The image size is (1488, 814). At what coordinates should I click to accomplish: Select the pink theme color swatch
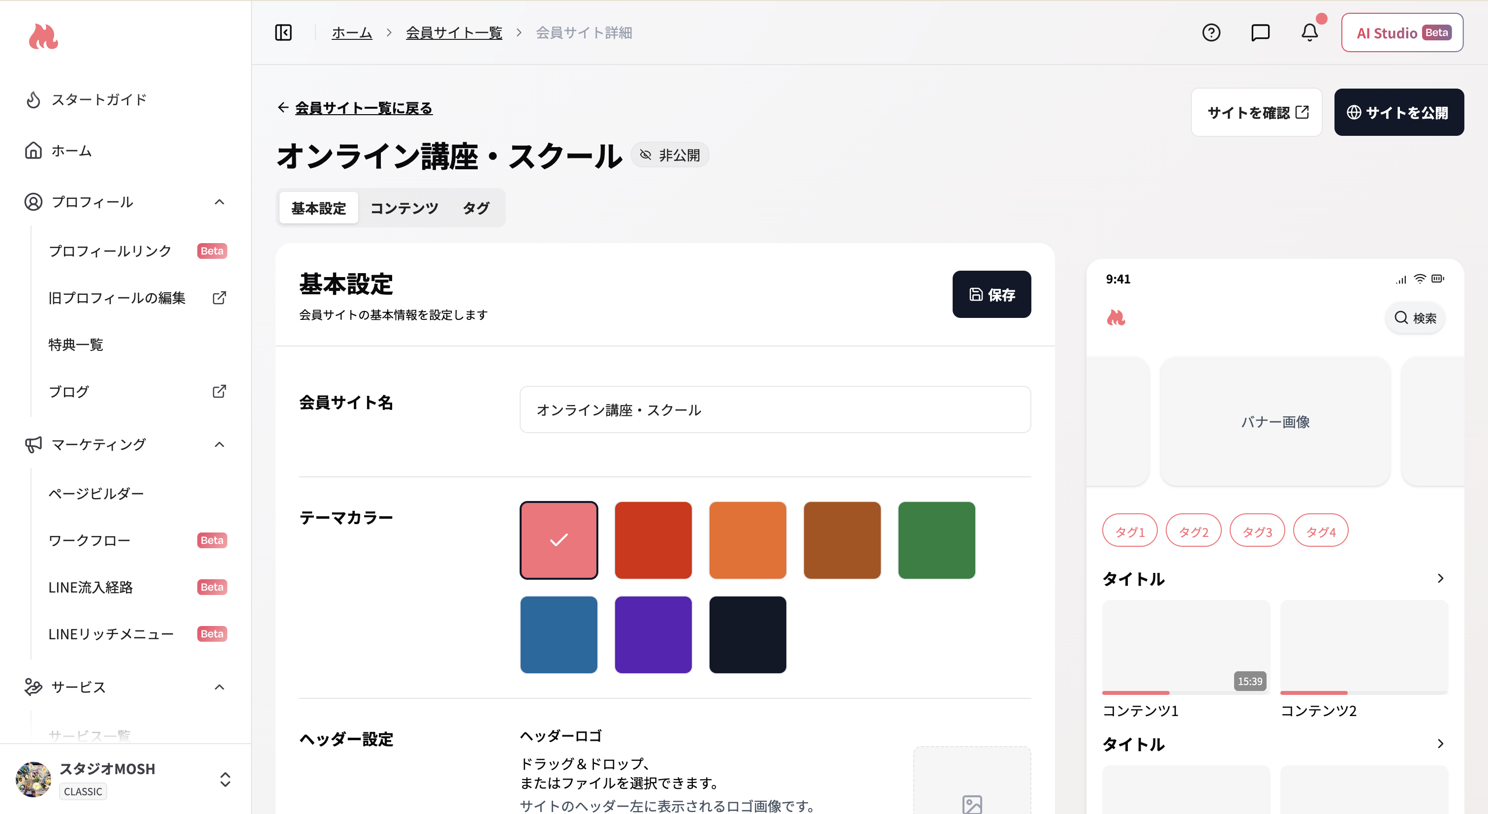[558, 539]
